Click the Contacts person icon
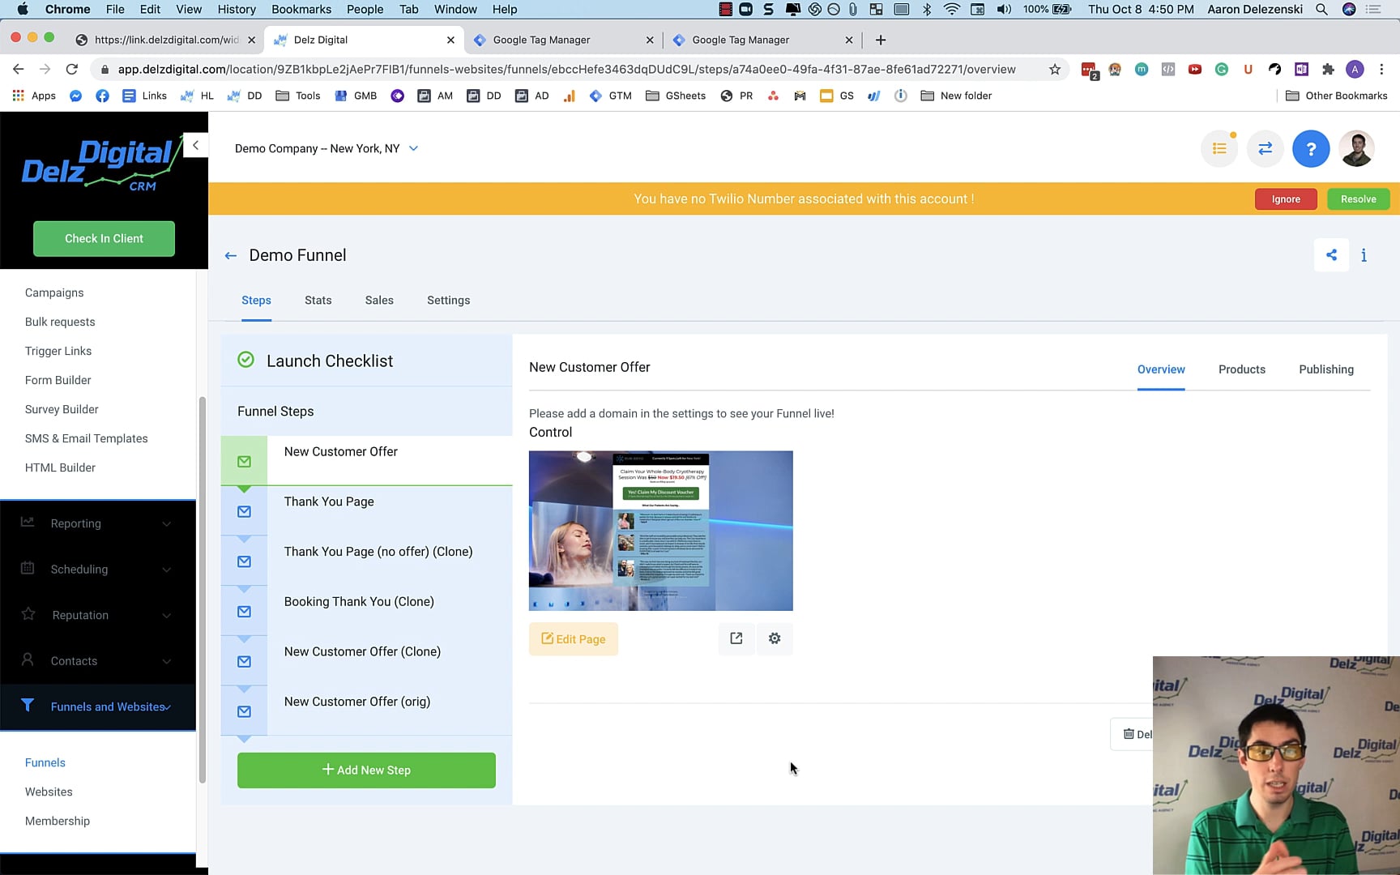This screenshot has height=875, width=1400. (x=28, y=660)
